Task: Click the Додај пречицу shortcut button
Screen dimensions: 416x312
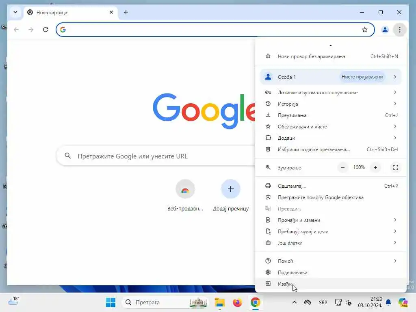Action: pos(231,196)
